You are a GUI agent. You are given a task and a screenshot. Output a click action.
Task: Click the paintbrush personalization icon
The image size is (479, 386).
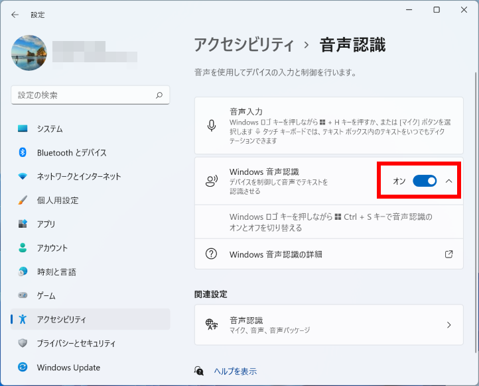(23, 200)
